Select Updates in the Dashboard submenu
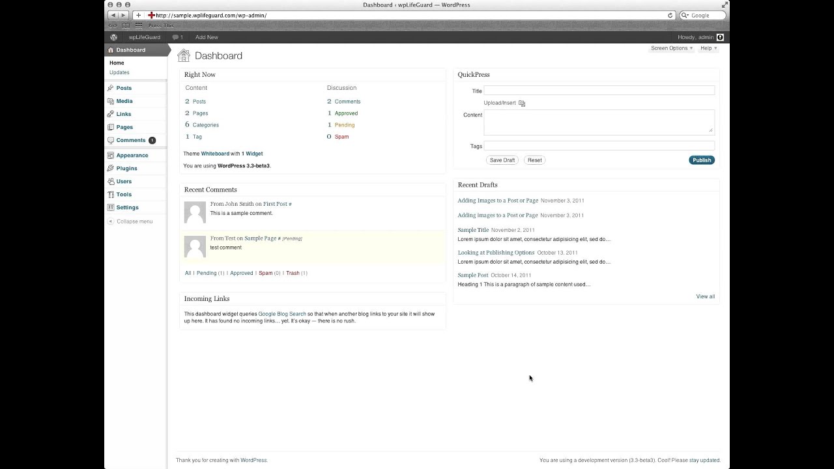Viewport: 834px width, 469px height. [119, 72]
